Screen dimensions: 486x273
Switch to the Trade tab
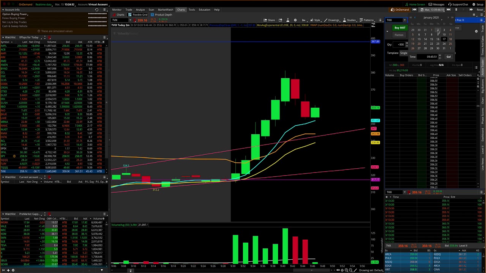[x=129, y=9]
